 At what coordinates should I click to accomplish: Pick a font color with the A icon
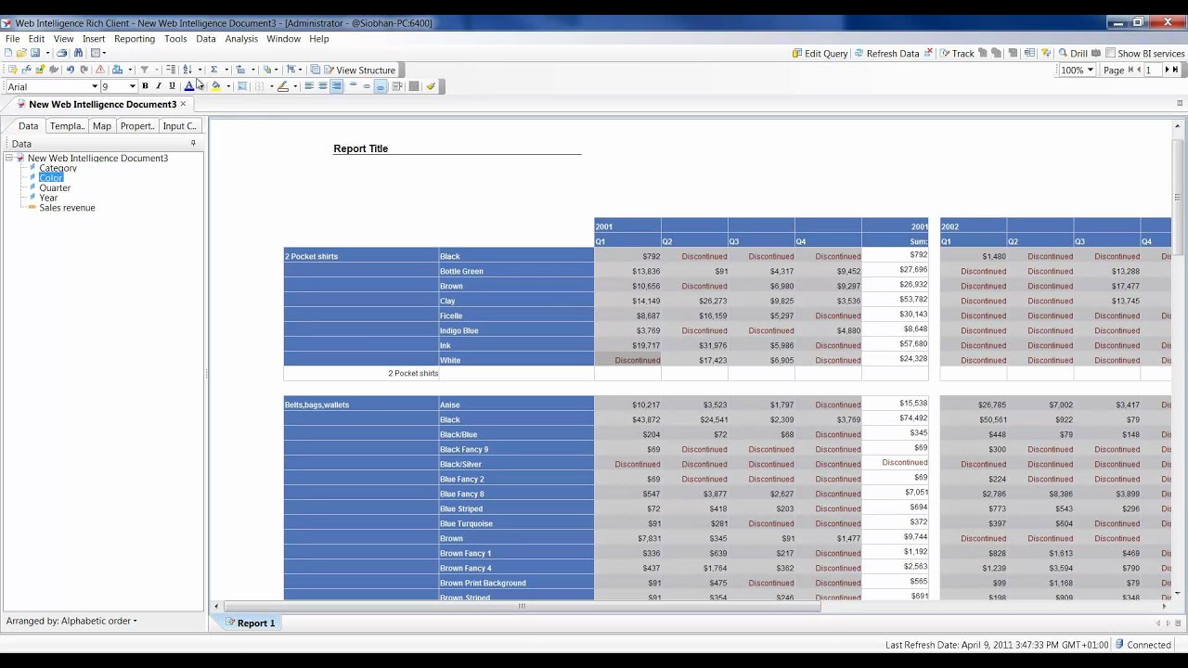[189, 86]
